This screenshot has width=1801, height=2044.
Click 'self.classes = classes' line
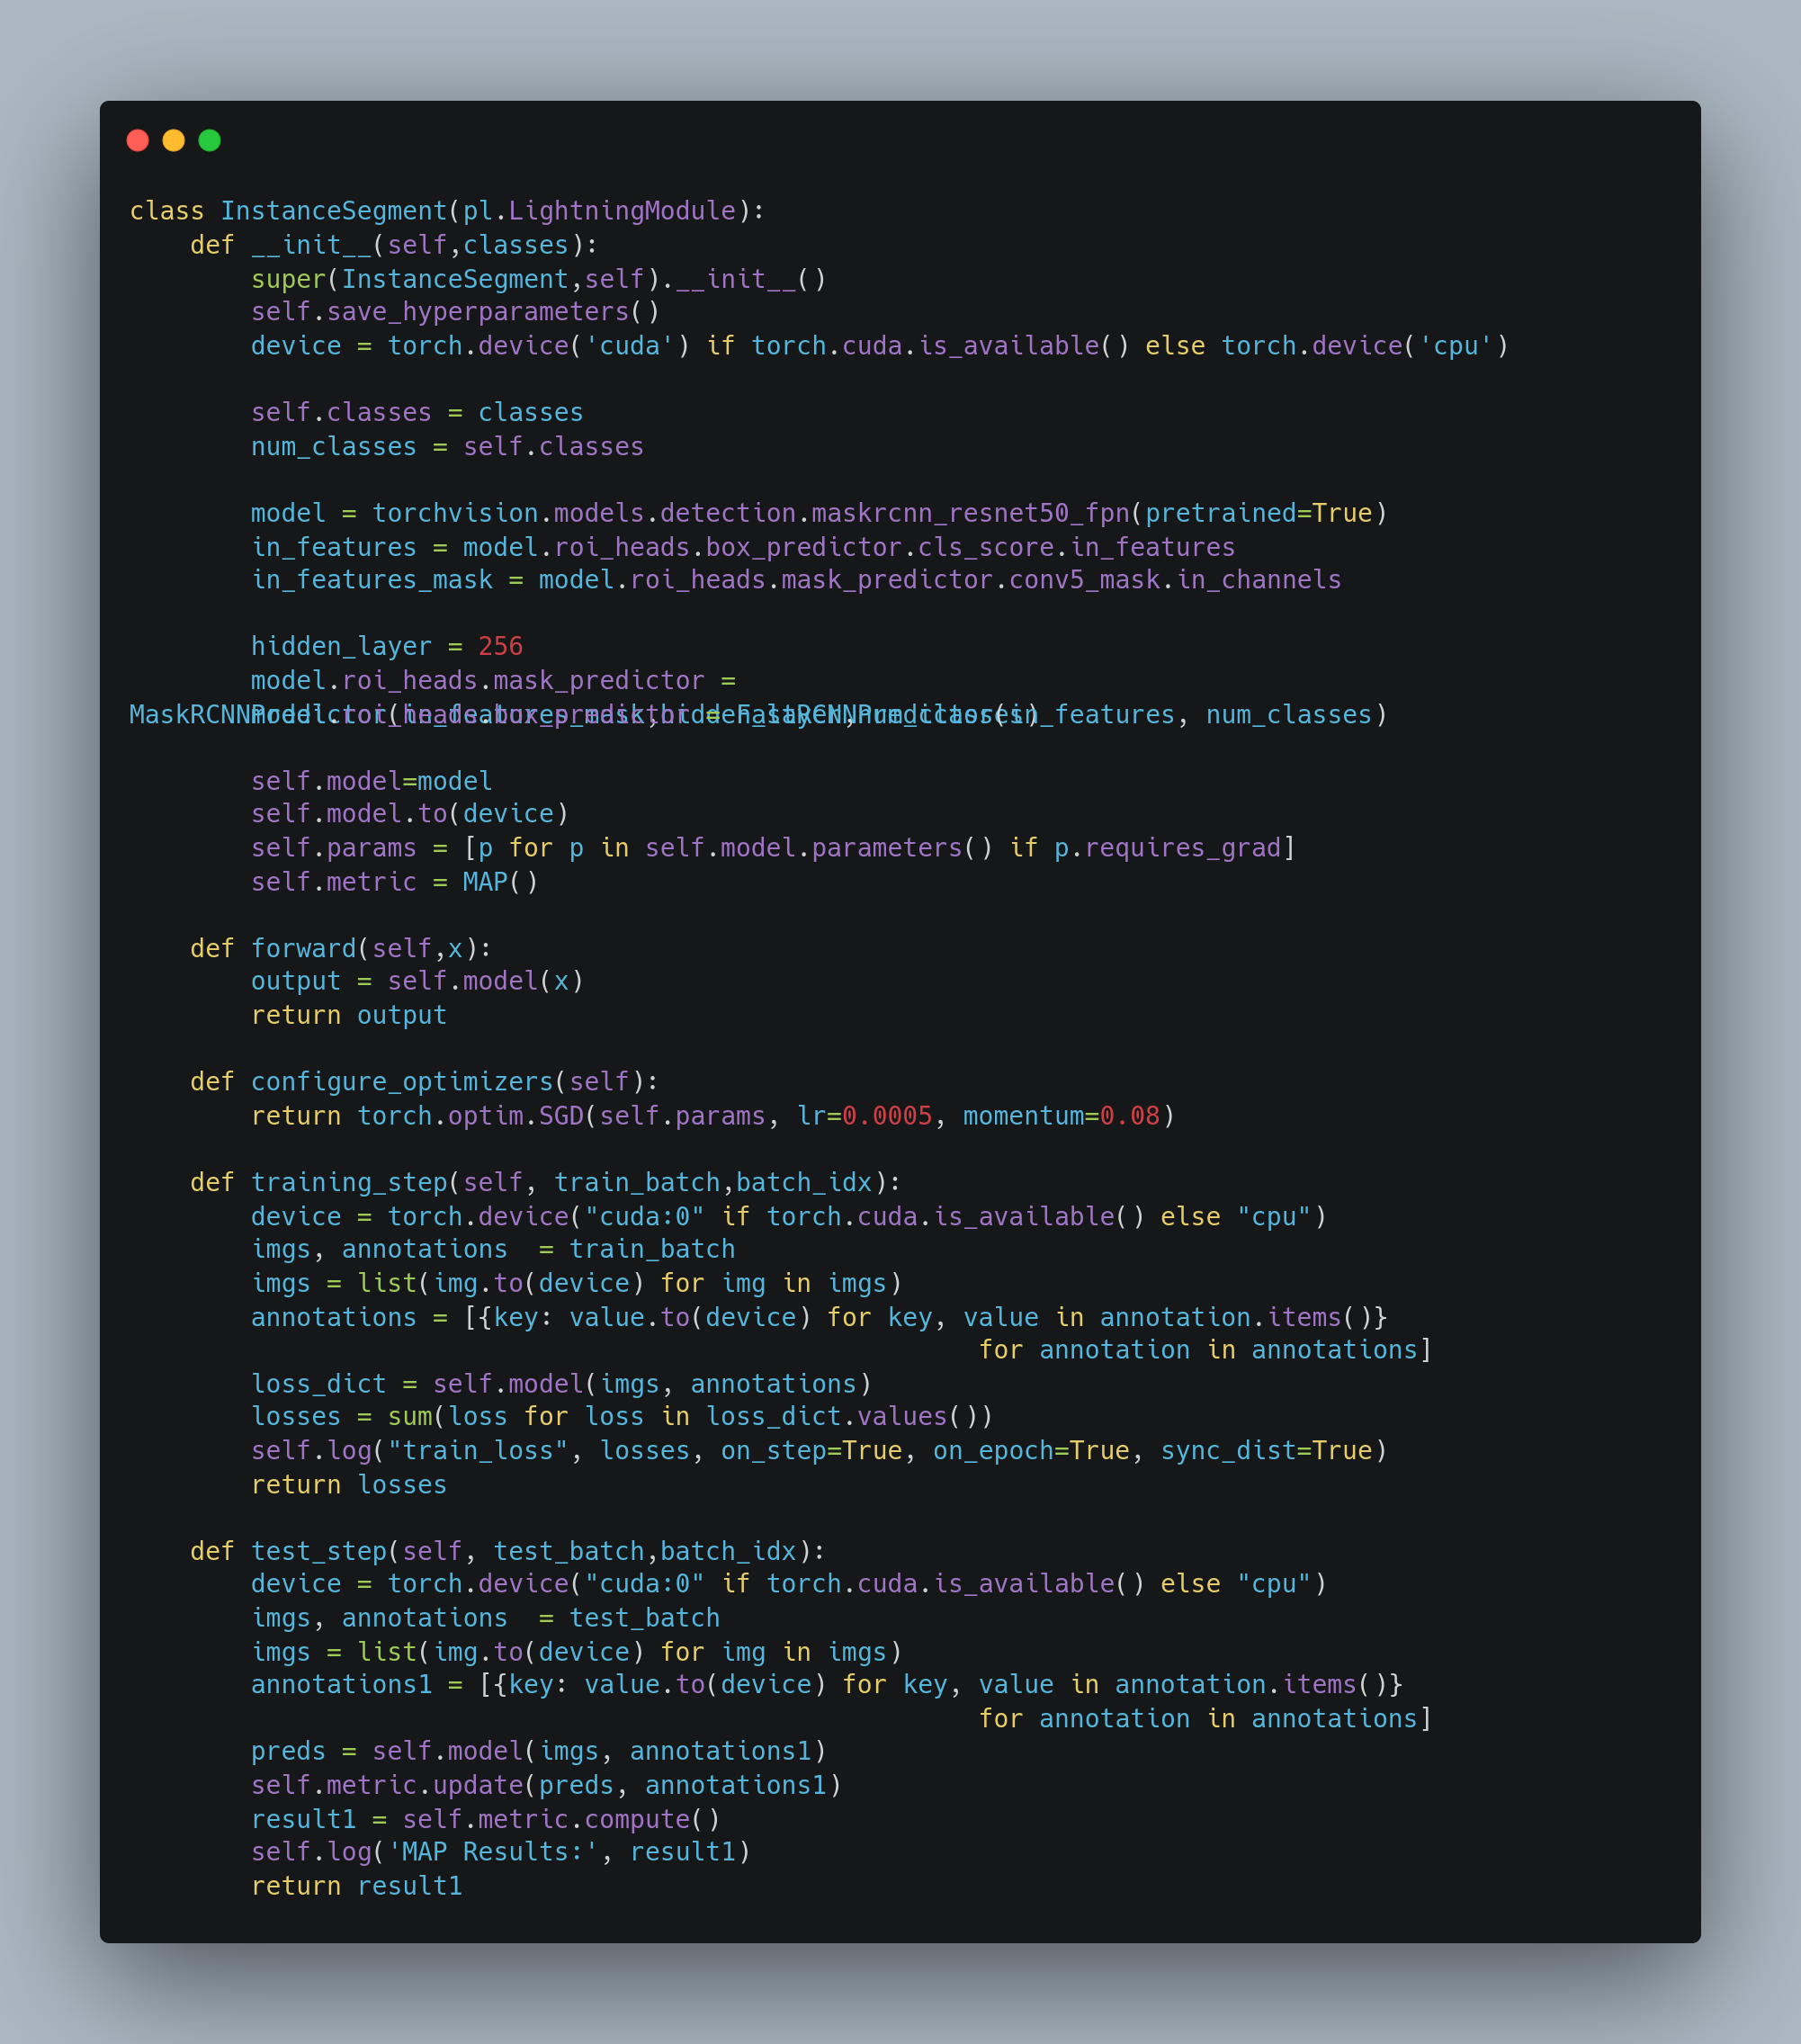(x=417, y=413)
